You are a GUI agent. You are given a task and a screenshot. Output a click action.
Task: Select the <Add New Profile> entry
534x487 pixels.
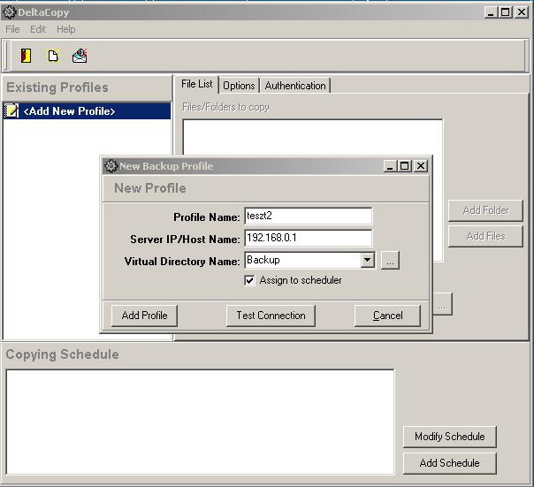(88, 111)
